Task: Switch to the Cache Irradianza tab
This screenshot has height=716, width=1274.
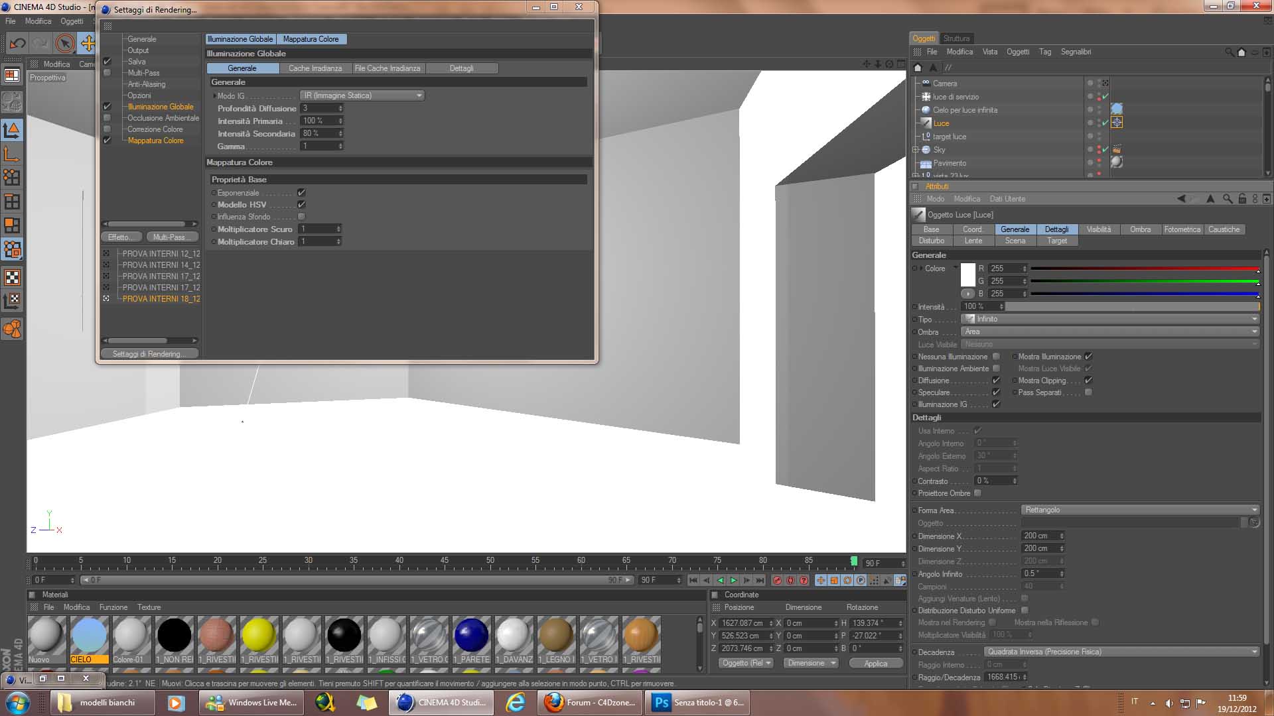Action: click(x=315, y=68)
